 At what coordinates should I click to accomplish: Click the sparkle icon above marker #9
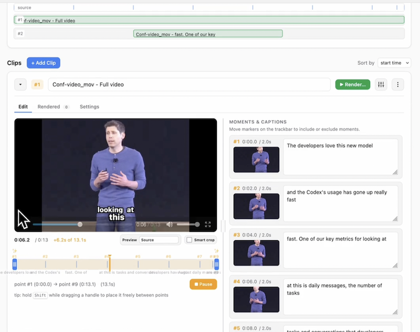[x=216, y=251]
